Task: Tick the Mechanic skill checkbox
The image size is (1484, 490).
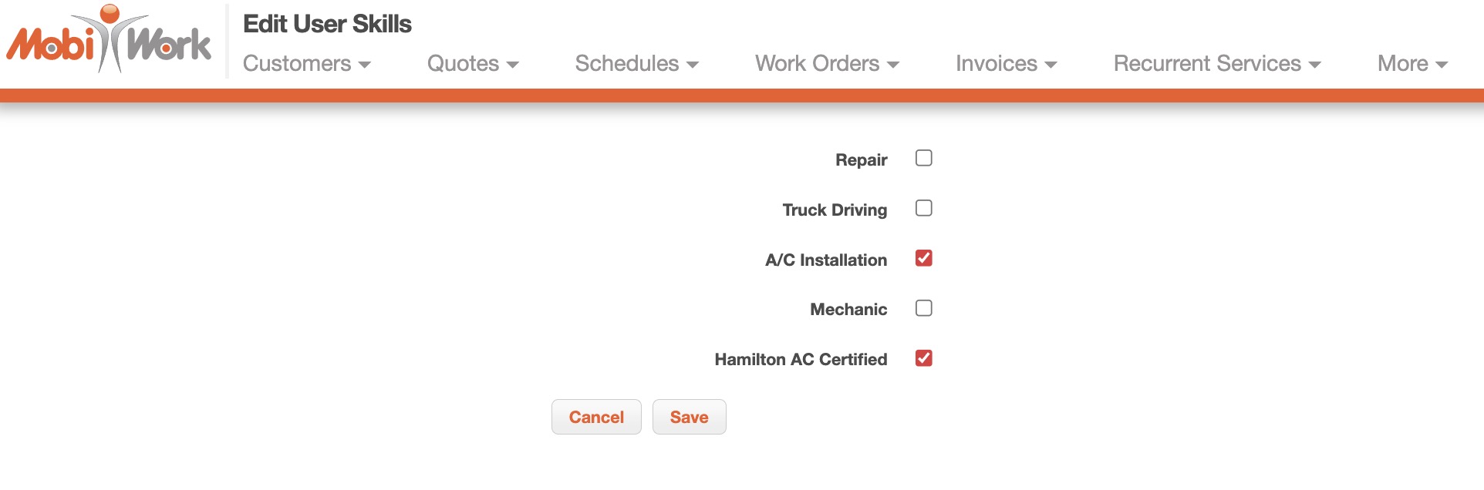Action: pos(923,309)
